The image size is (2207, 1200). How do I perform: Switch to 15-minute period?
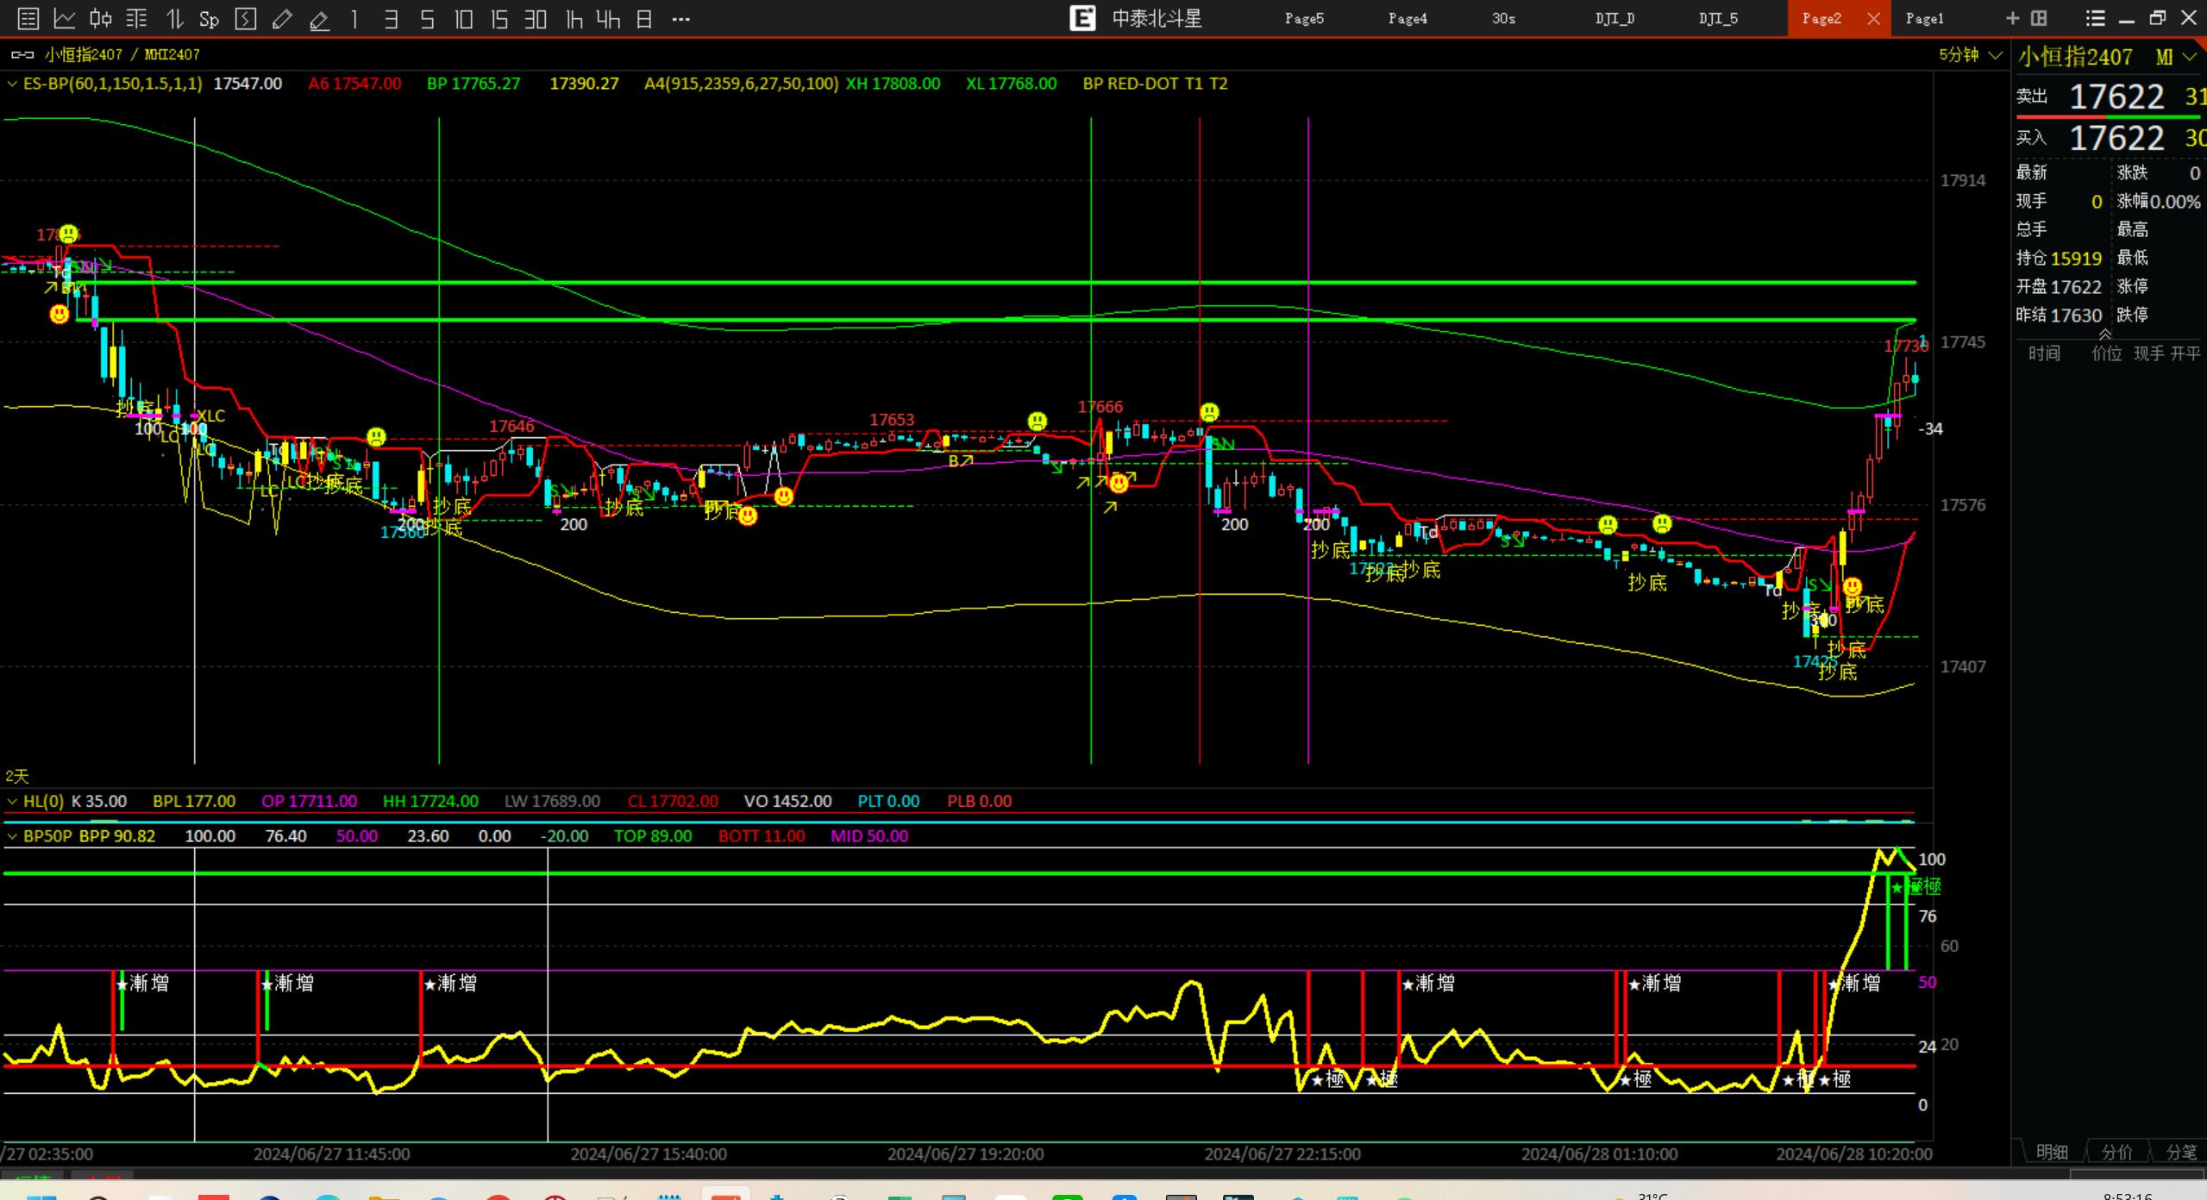pyautogui.click(x=499, y=18)
